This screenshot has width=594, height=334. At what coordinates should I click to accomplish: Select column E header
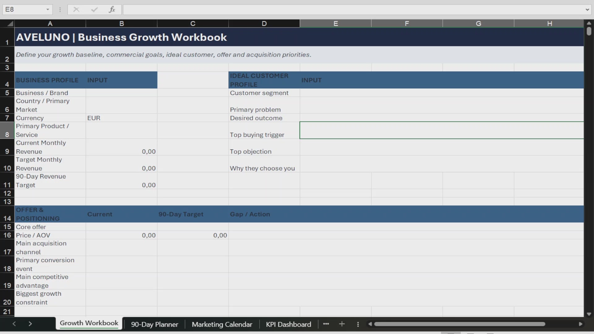(336, 24)
